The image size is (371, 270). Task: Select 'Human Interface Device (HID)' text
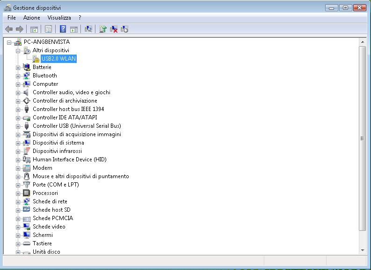[70, 159]
